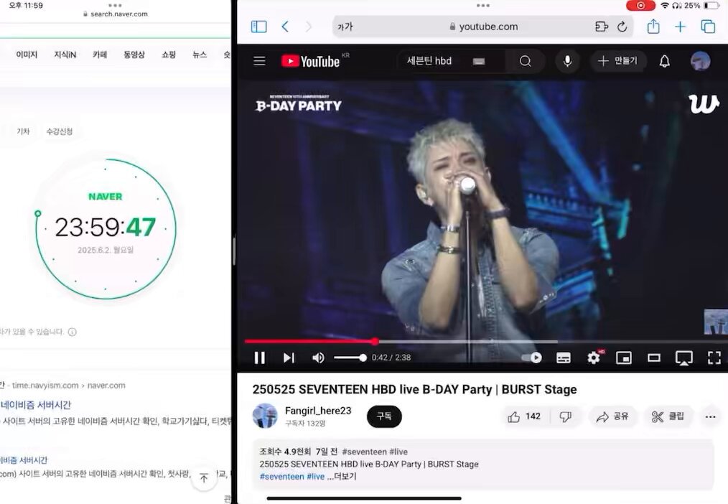This screenshot has height=504, width=728.
Task: Enter fullscreen mode
Action: point(714,358)
